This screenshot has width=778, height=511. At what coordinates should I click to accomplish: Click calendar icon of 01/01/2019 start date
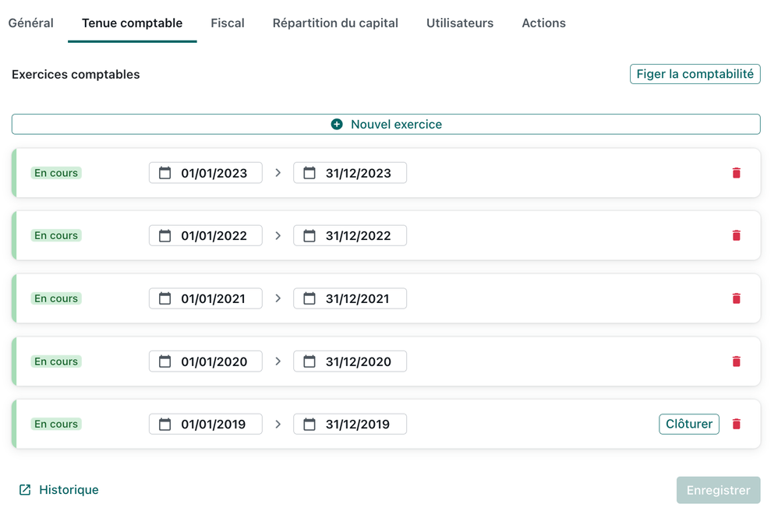[x=165, y=424]
